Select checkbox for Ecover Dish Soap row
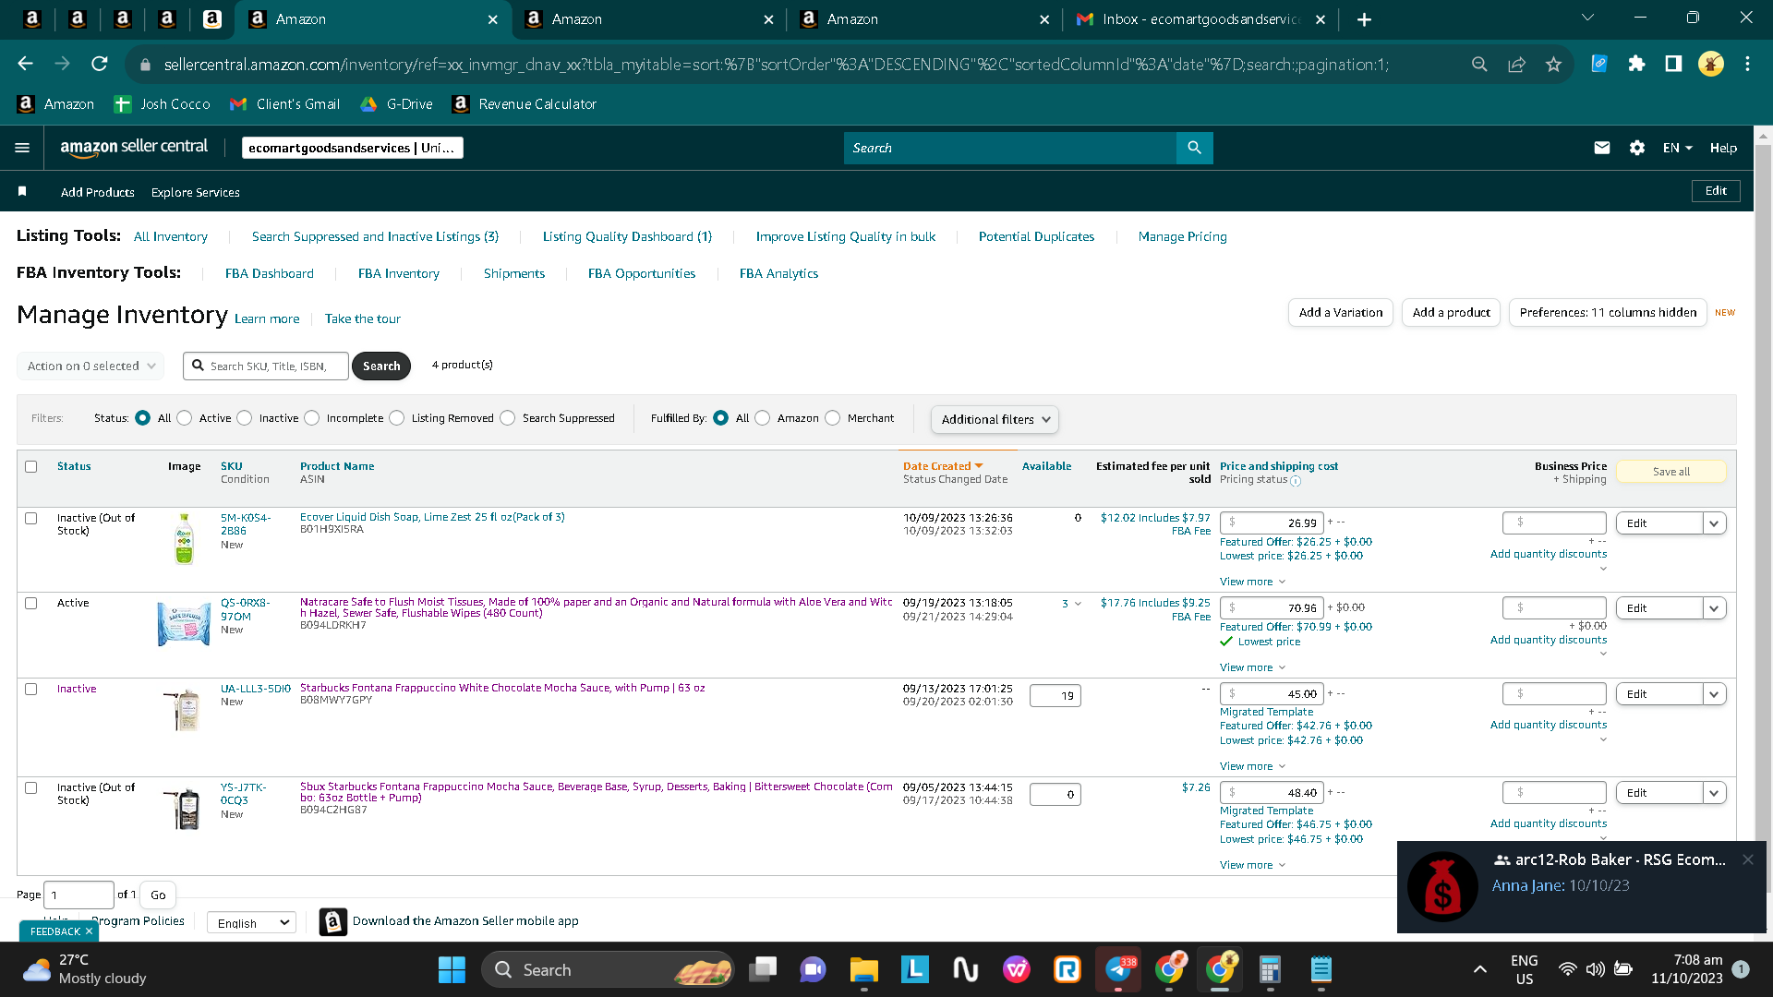1773x997 pixels. coord(30,518)
